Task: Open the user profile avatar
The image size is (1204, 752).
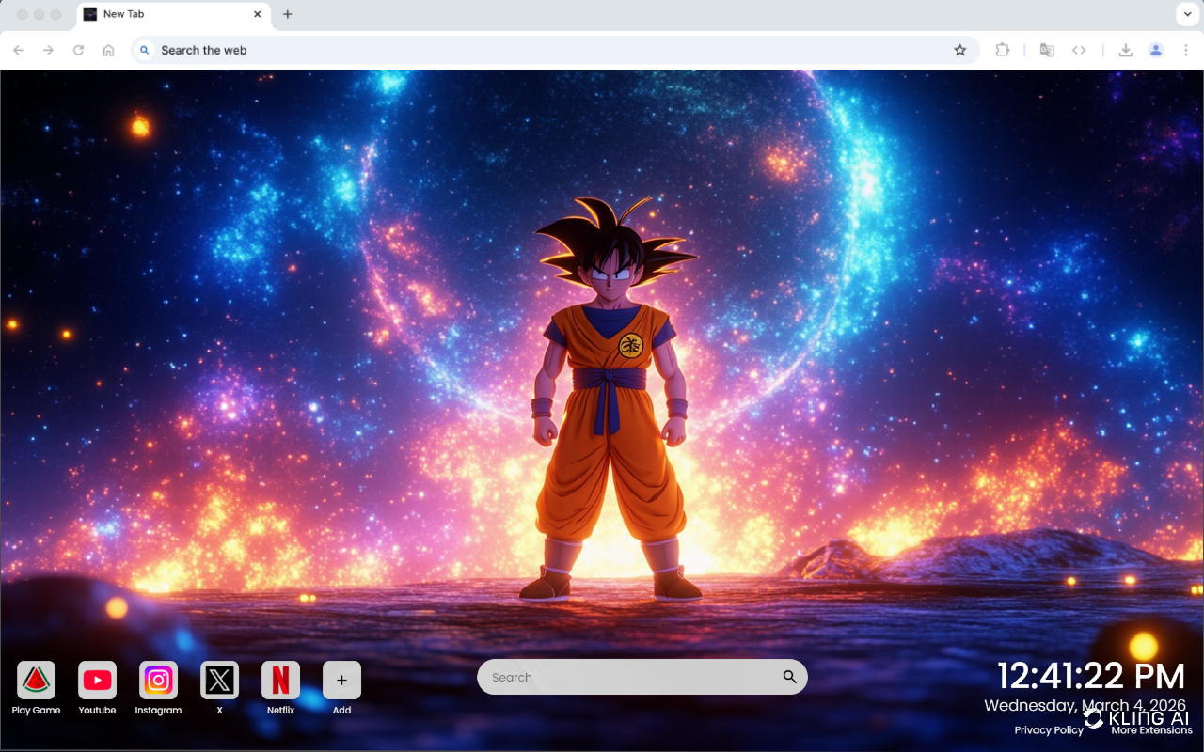Action: 1156,50
